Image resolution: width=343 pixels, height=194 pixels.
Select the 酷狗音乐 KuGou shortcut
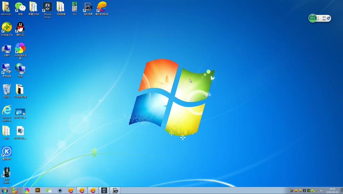click(x=6, y=153)
